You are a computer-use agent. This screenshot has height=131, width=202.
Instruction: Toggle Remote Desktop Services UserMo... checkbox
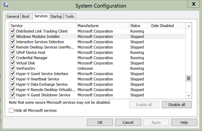[13, 47]
